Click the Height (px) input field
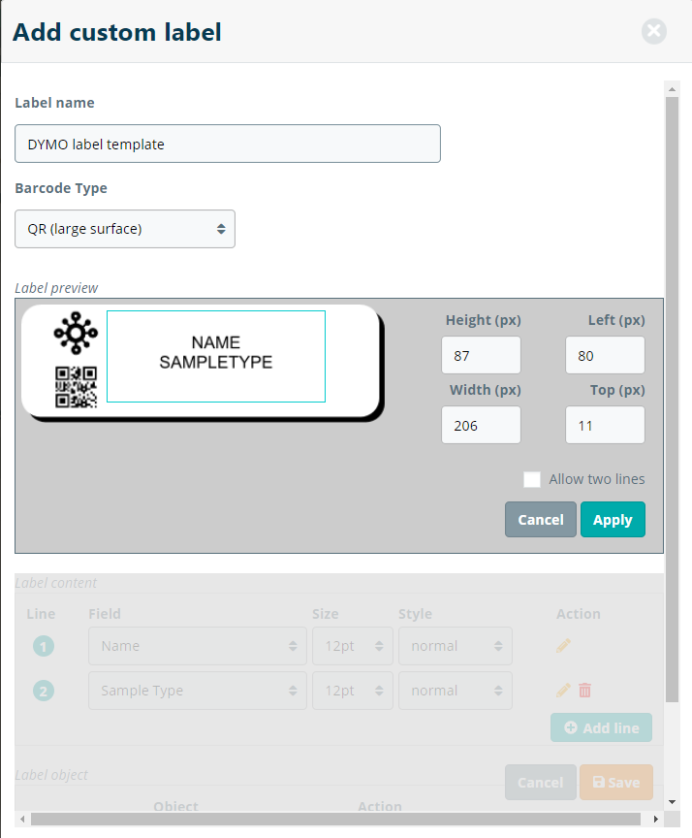 (481, 356)
